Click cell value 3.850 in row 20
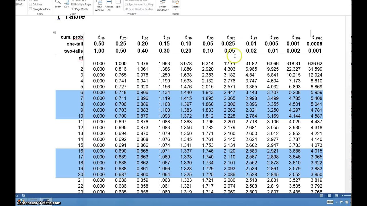367x206 pixels. click(x=316, y=175)
